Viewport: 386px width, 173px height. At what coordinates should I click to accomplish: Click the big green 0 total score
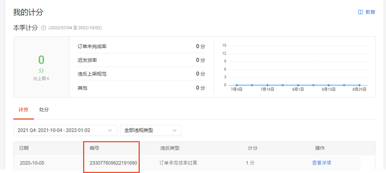coord(41,60)
